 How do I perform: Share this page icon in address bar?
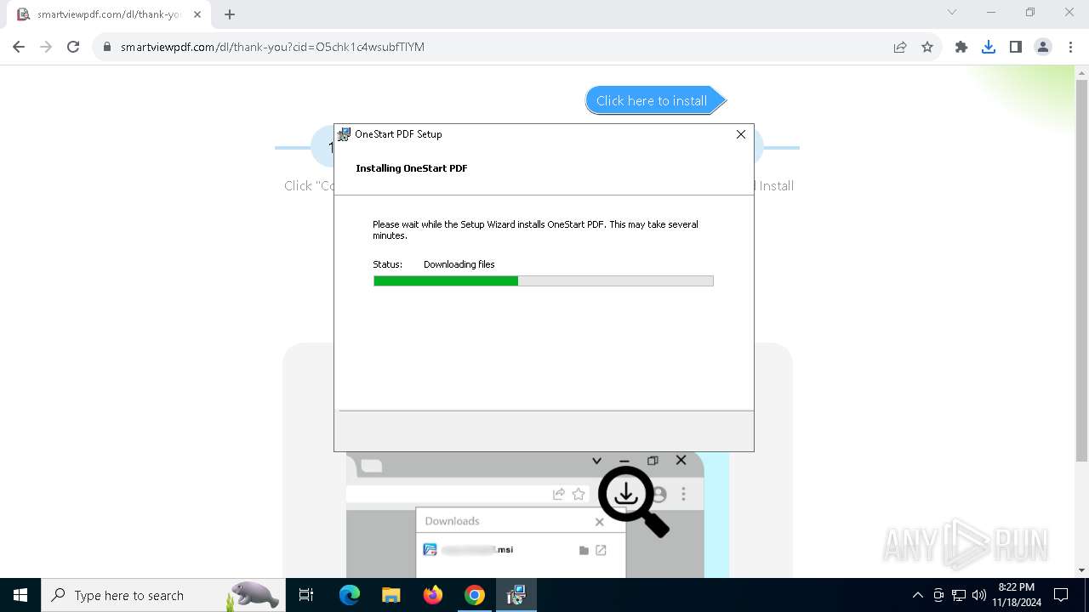coord(900,47)
